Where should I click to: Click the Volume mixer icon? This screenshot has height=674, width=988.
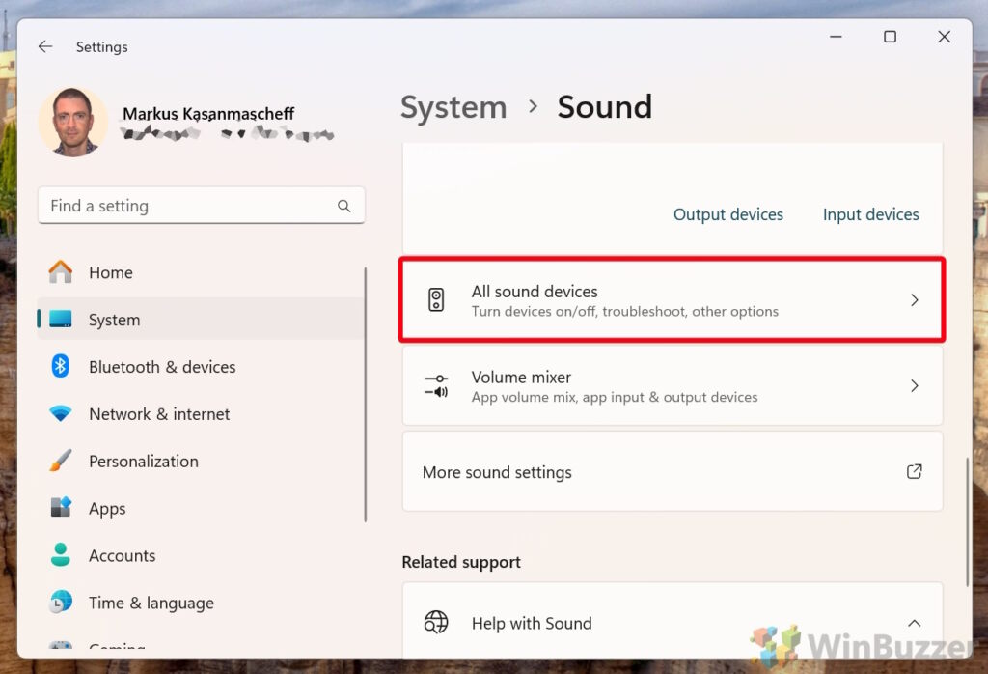(437, 386)
